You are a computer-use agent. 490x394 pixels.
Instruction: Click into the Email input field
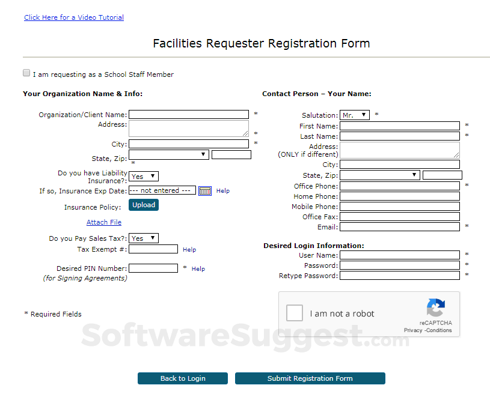pyautogui.click(x=399, y=227)
